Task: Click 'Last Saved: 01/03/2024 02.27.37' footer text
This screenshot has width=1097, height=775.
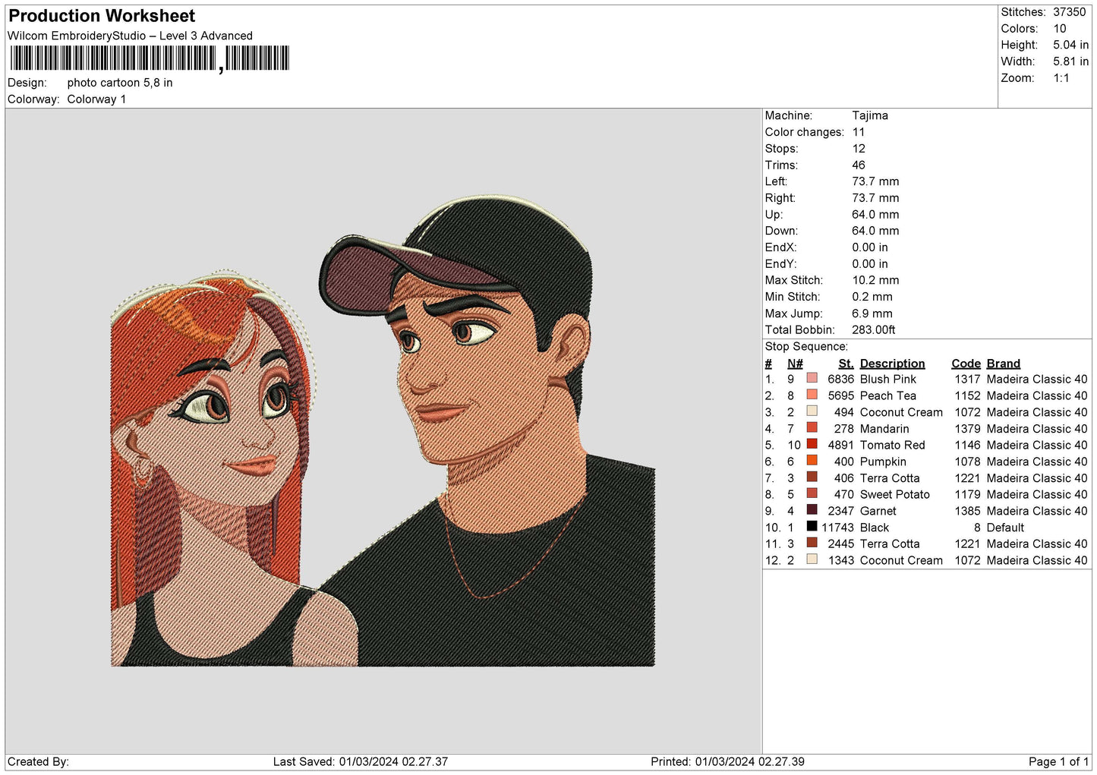Action: click(x=361, y=761)
